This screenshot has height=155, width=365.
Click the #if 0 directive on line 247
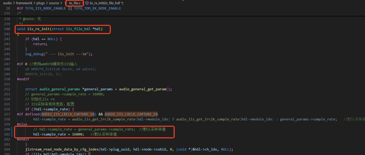point(22,64)
